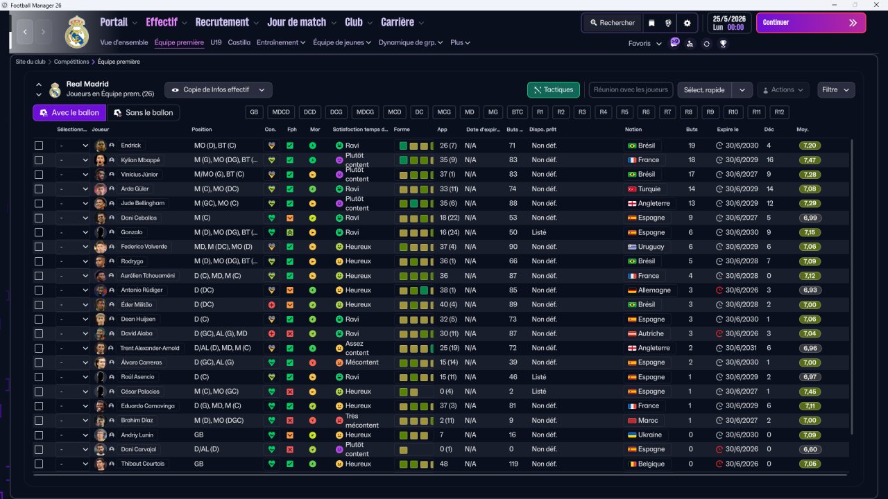
Task: Tick the checkbox for Endrick
Action: [x=39, y=146]
